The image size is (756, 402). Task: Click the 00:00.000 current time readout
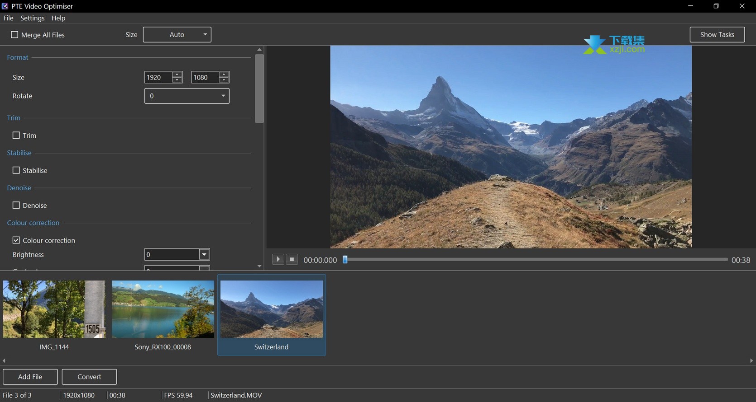pyautogui.click(x=320, y=260)
